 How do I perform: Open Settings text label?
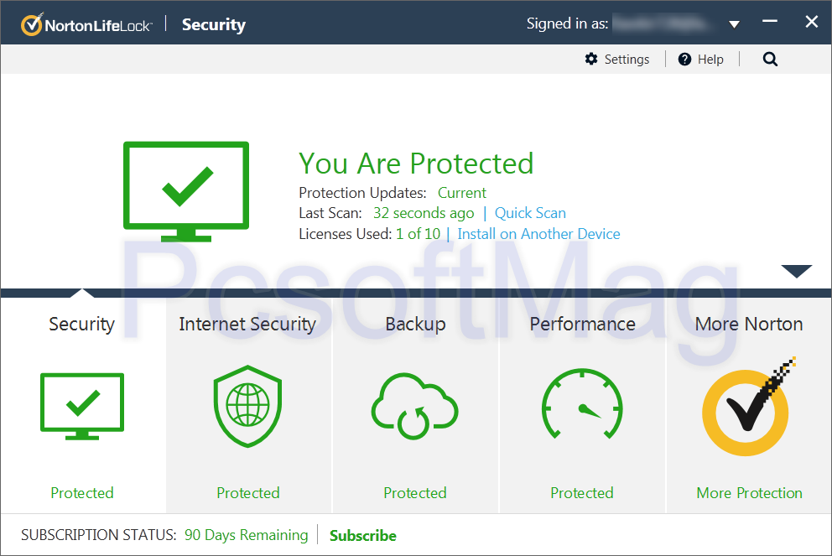click(627, 60)
